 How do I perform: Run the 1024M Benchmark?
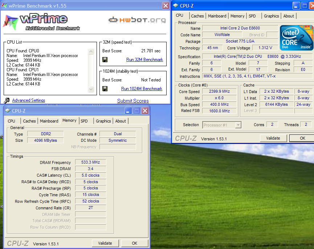[142, 89]
